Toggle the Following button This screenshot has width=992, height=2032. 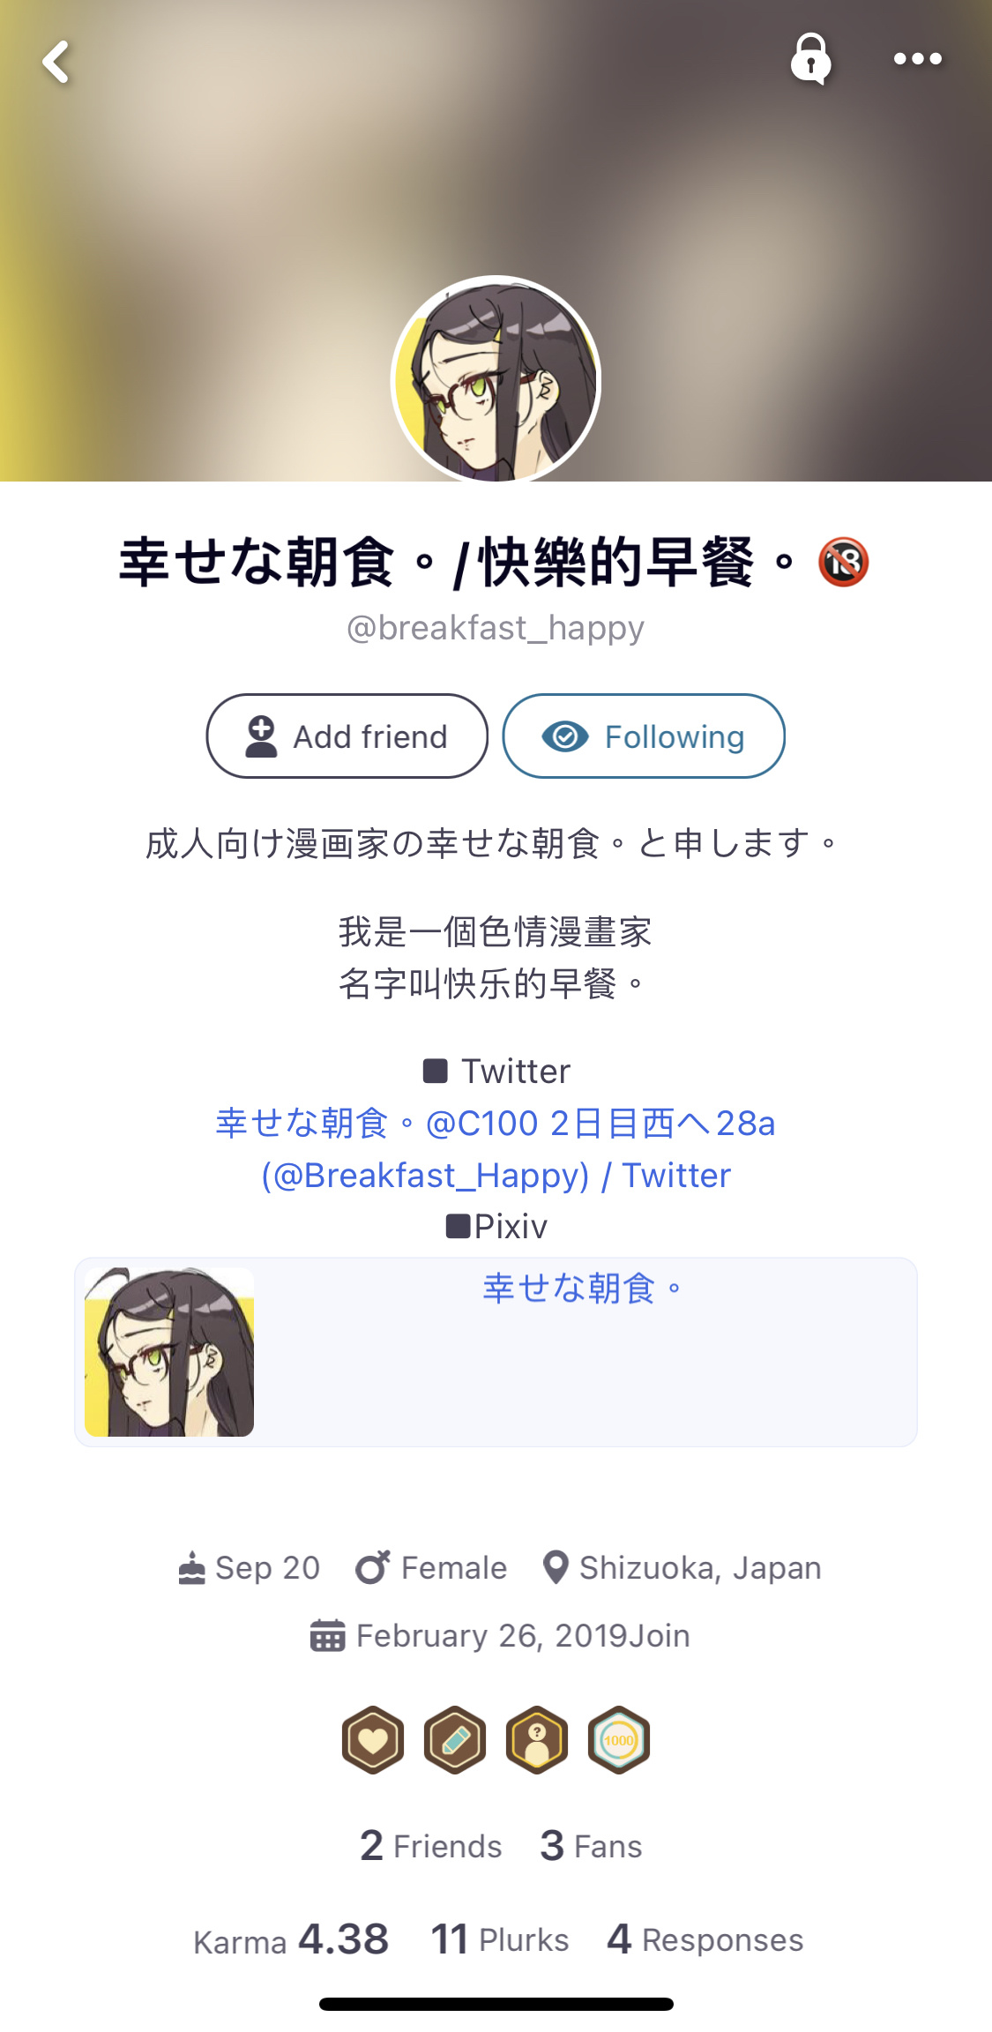(644, 736)
